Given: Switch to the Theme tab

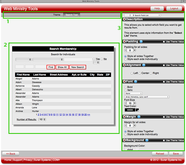Looking at the screenshot, I should (x=57, y=15).
